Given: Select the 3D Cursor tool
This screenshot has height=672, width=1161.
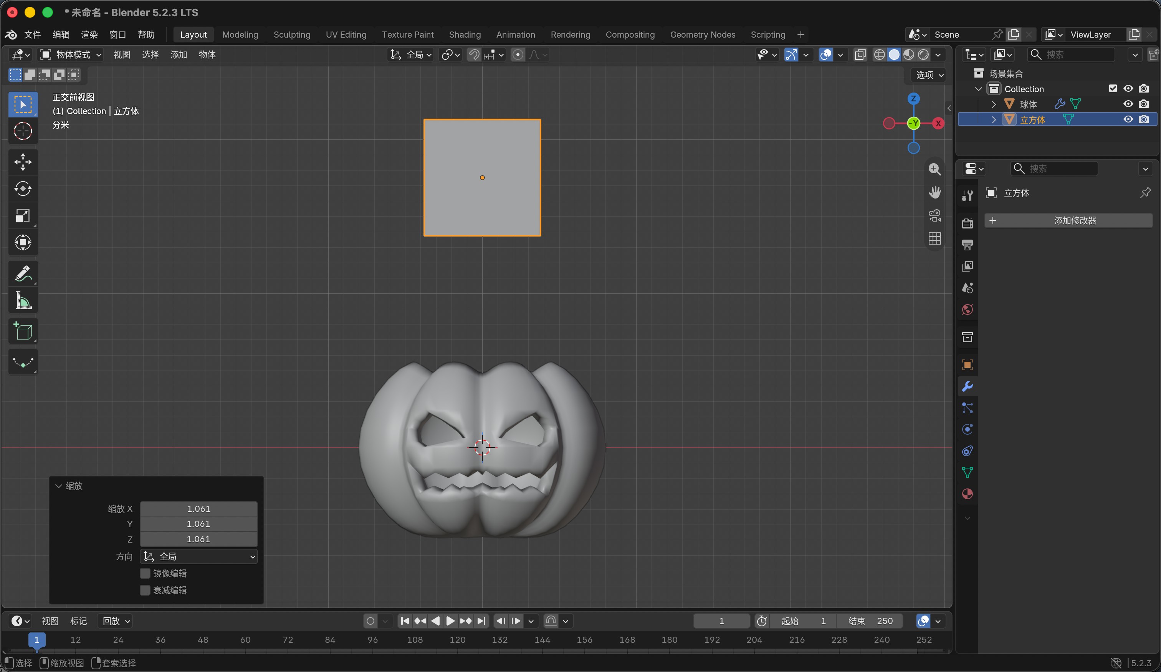Looking at the screenshot, I should click(23, 131).
